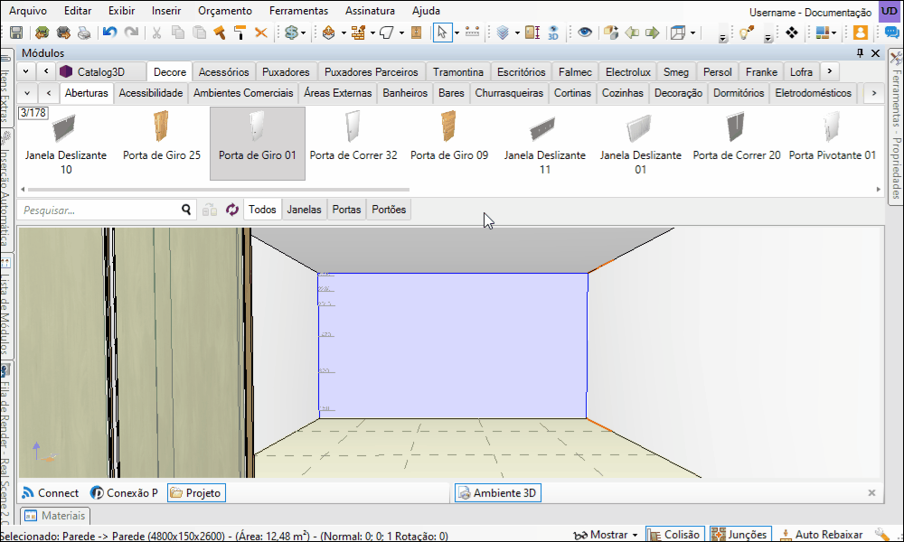Toggle visibility with the eye icon
This screenshot has height=542, width=904.
[585, 33]
